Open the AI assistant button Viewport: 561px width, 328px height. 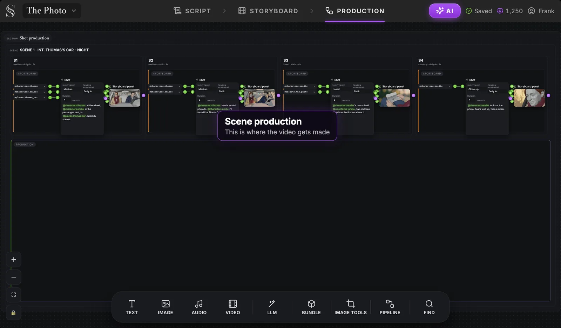coord(445,11)
